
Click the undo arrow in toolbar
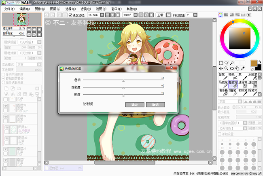47,15
